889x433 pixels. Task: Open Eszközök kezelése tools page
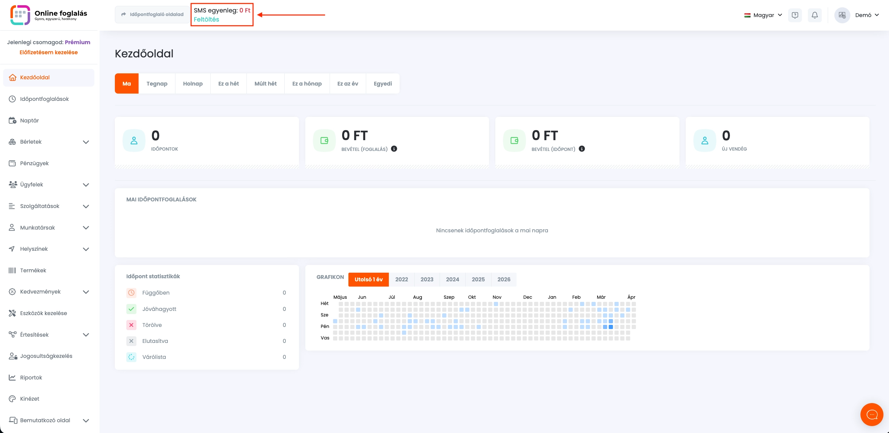[44, 313]
